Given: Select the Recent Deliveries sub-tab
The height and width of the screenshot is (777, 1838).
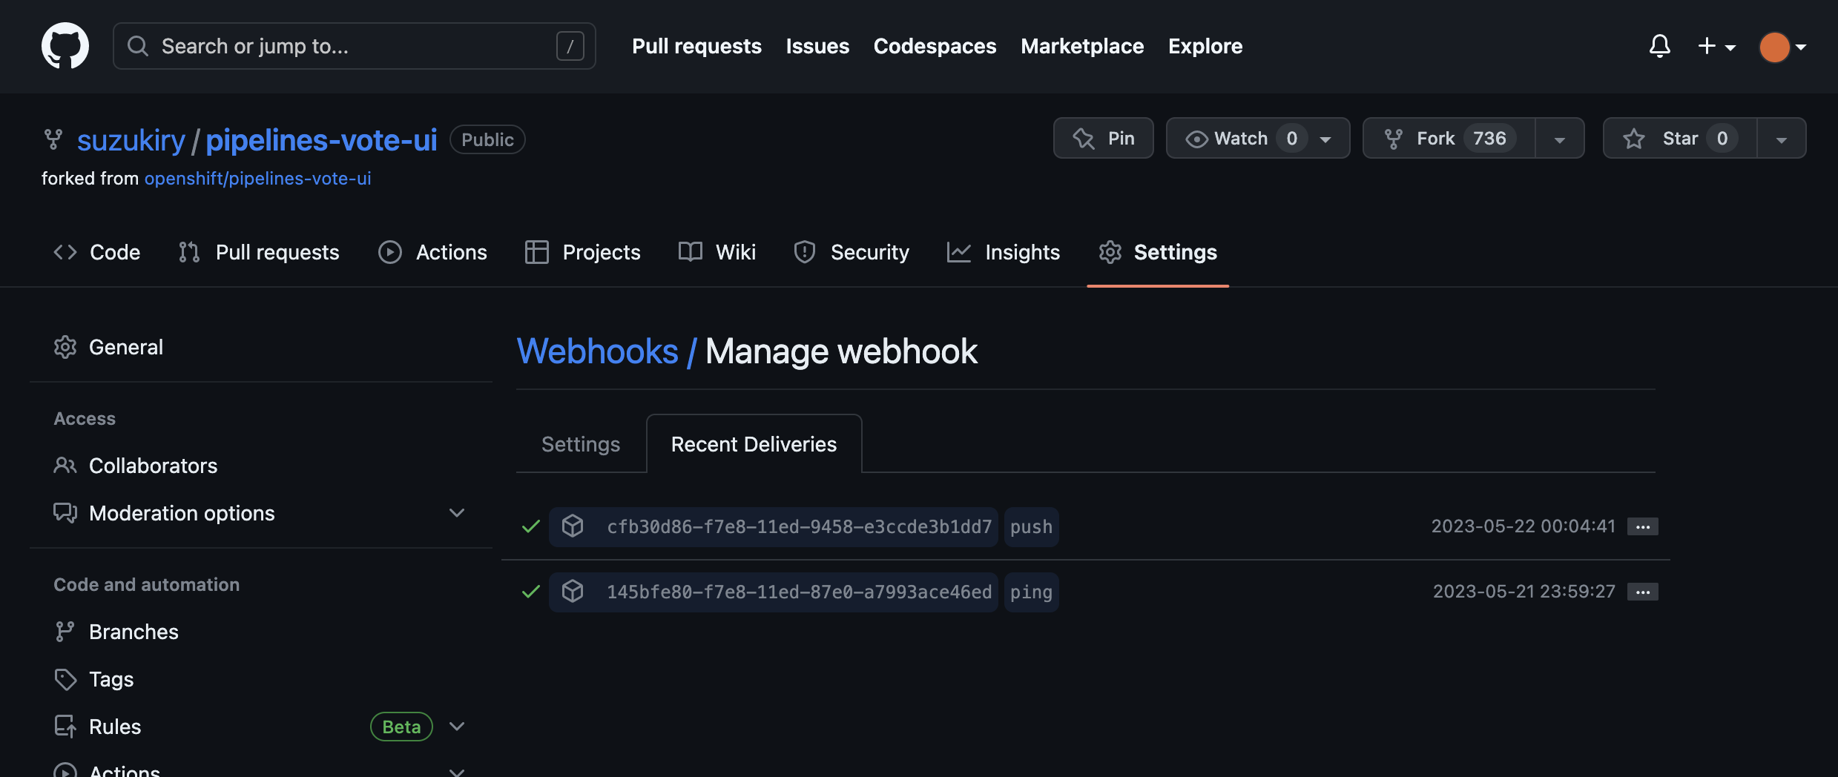Looking at the screenshot, I should 754,444.
